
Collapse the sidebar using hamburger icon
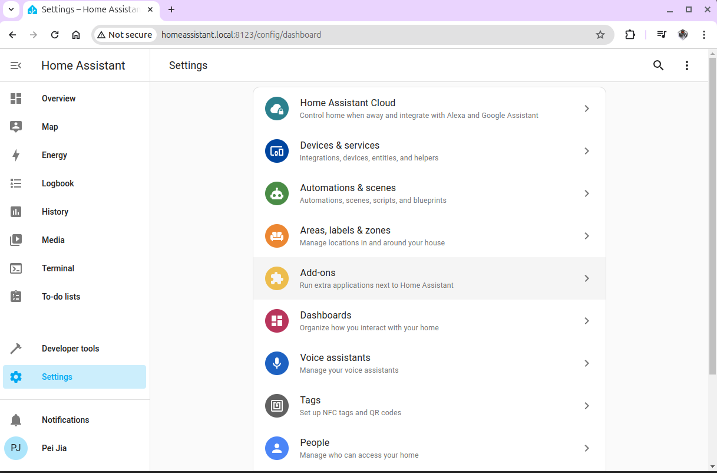[16, 65]
